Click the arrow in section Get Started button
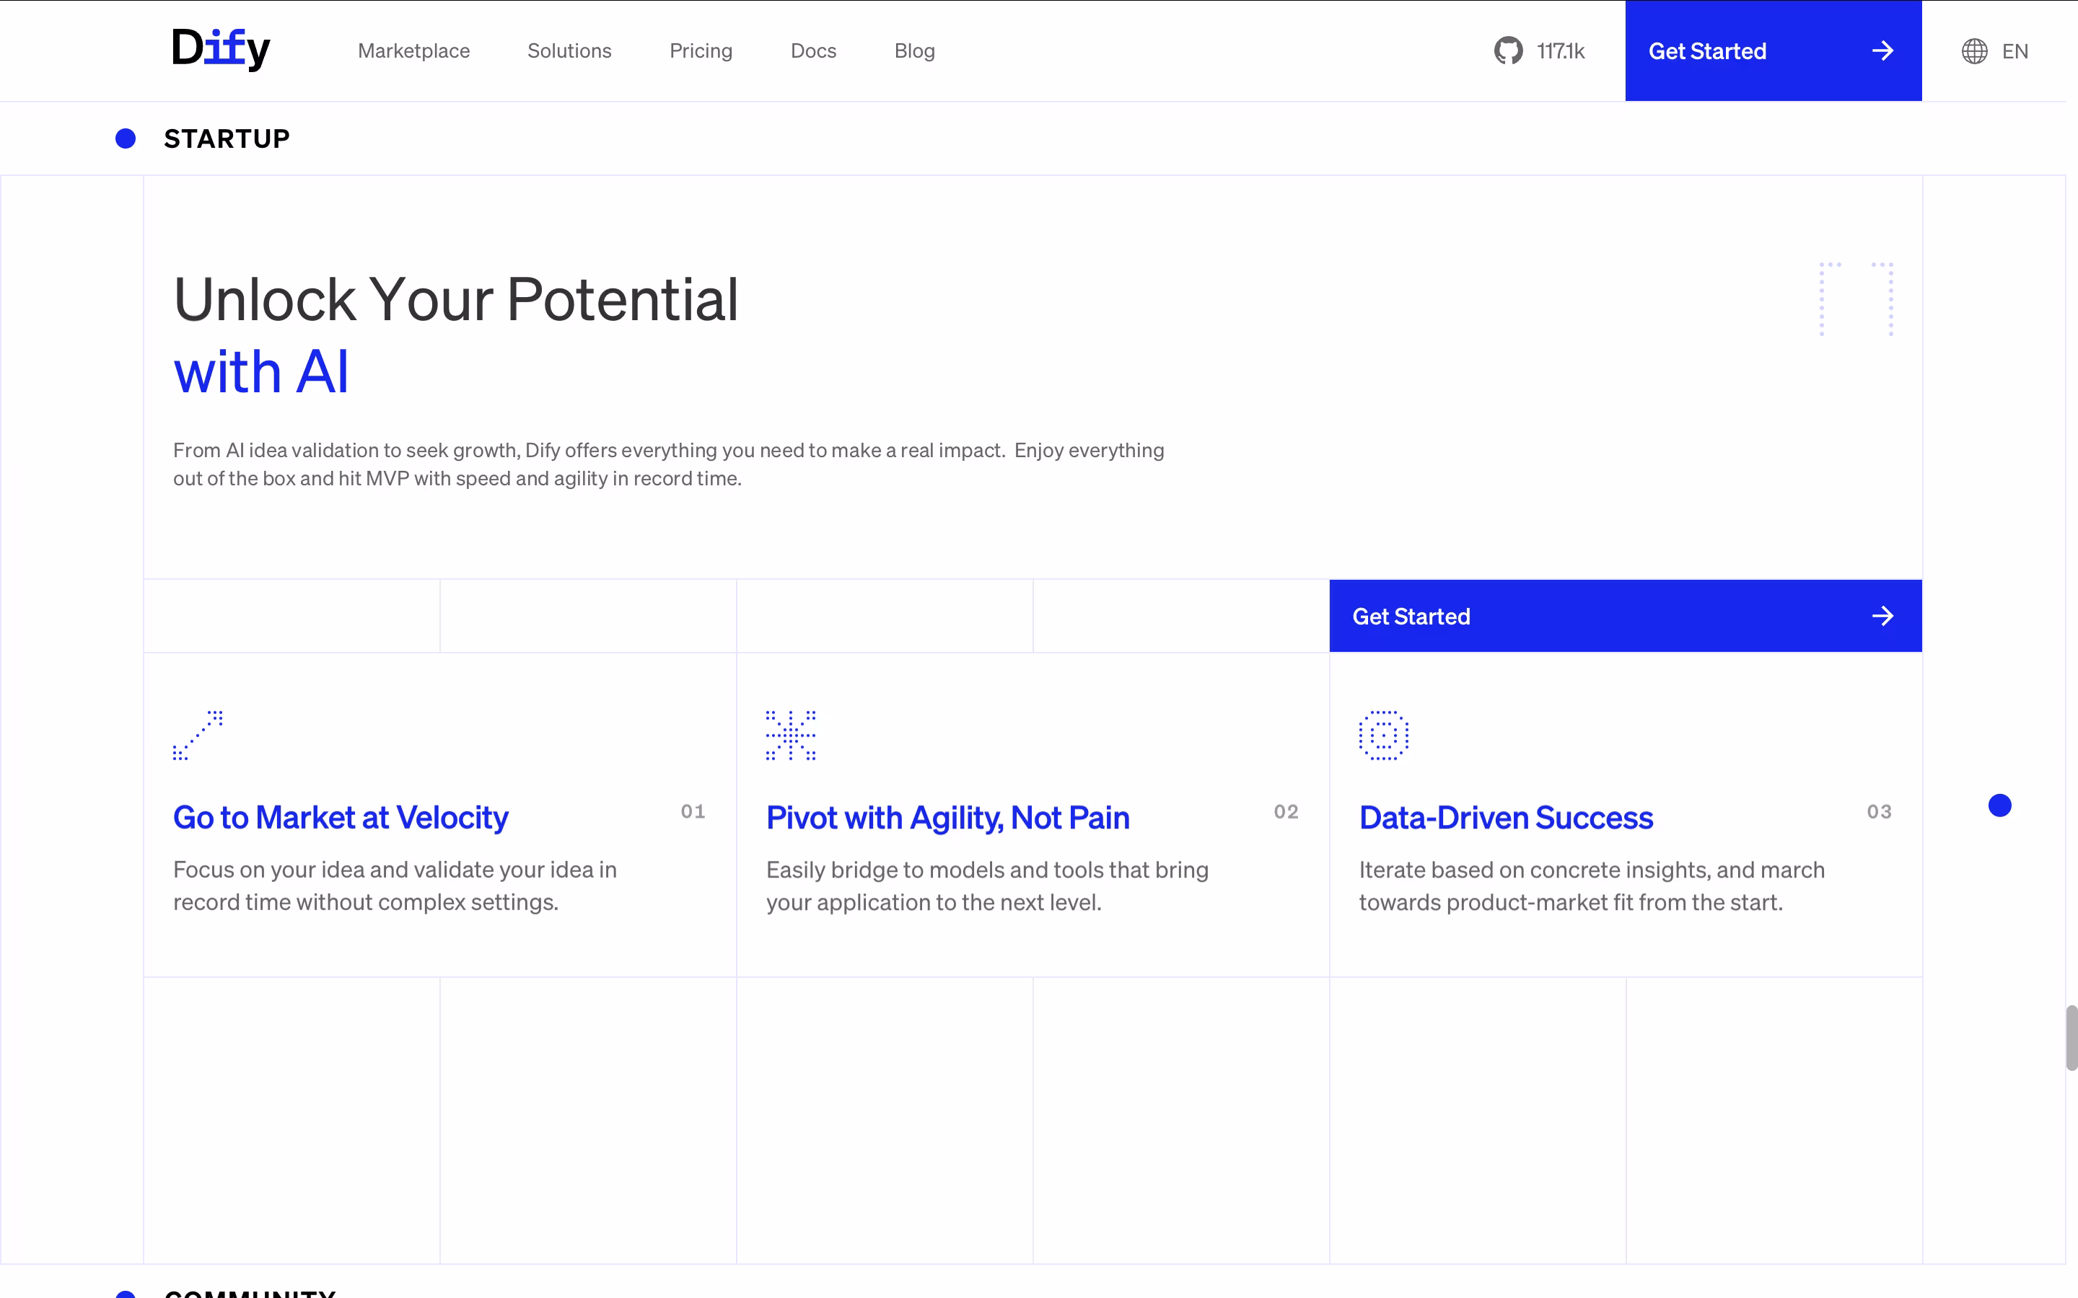 1882,617
